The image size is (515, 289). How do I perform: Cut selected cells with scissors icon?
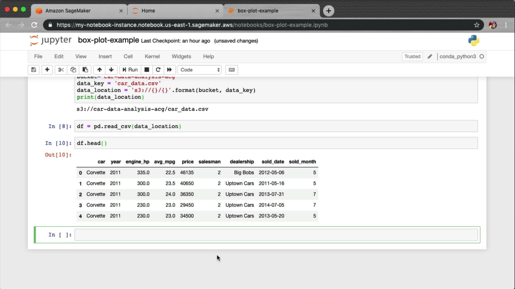(x=61, y=70)
